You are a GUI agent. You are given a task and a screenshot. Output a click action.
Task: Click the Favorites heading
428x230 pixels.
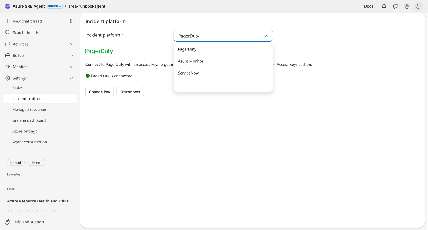tap(14, 174)
